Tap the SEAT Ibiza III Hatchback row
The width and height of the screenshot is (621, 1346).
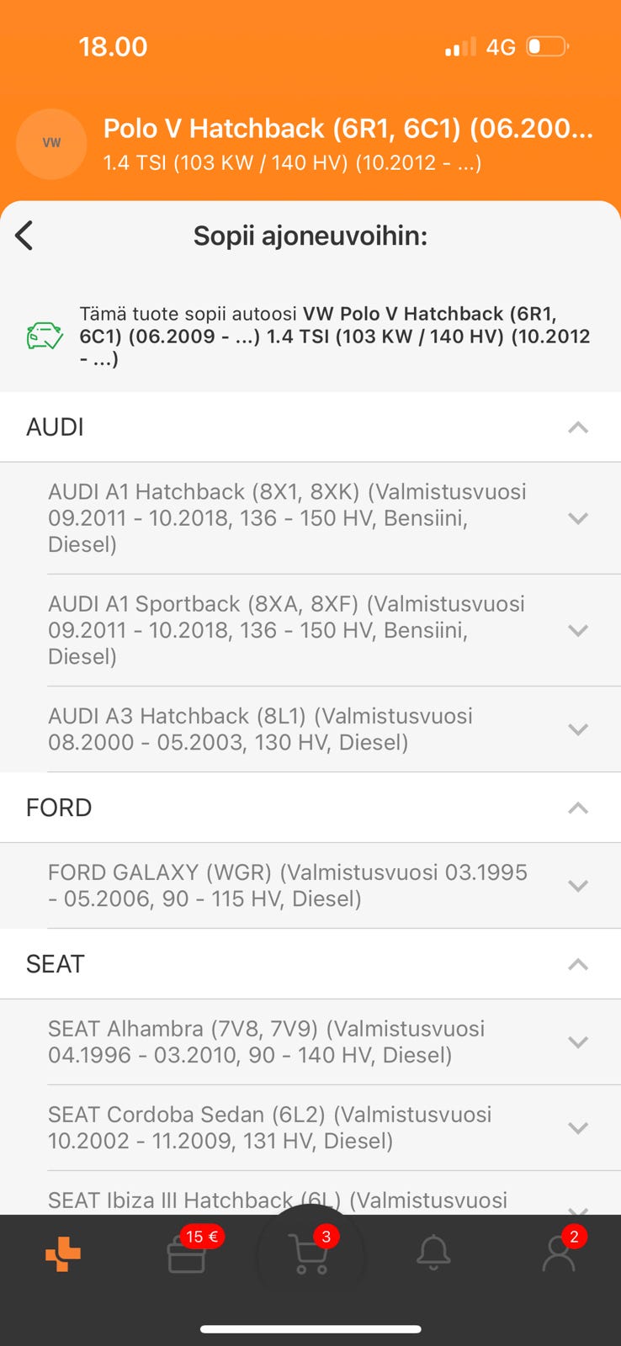[x=278, y=1200]
